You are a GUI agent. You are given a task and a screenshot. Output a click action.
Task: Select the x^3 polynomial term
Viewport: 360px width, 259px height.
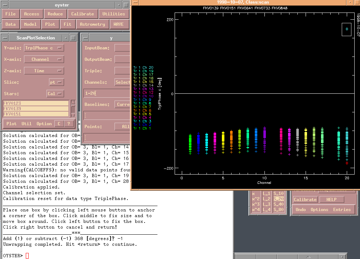(256, 204)
